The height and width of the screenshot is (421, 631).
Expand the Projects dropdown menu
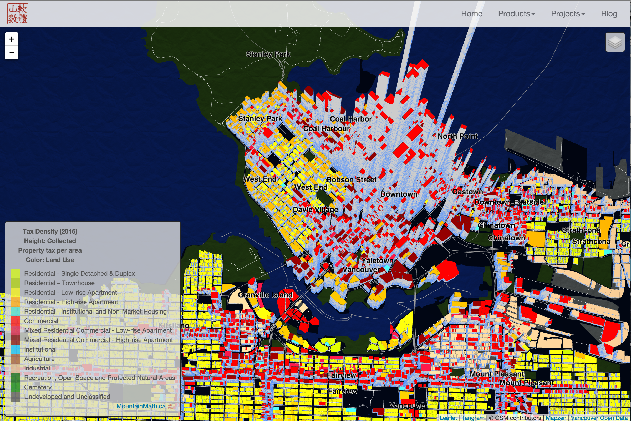[x=568, y=14]
